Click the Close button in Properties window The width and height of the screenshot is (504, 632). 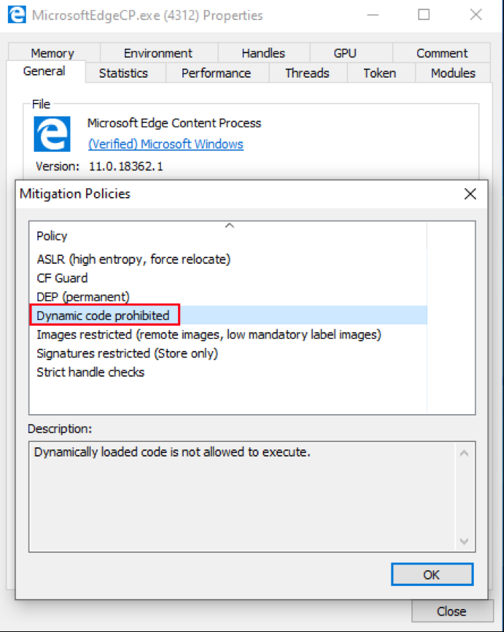(451, 611)
